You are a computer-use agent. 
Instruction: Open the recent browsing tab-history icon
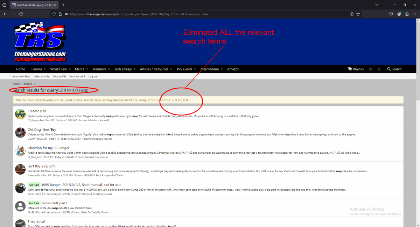point(4,5)
